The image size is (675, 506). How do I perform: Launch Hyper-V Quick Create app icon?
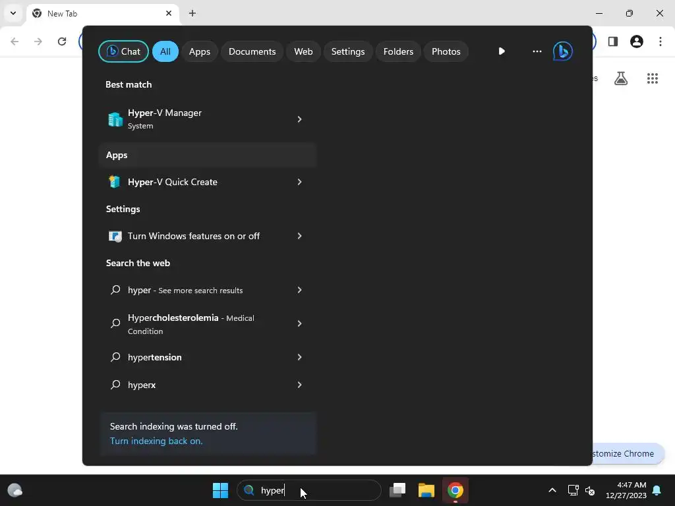click(115, 182)
